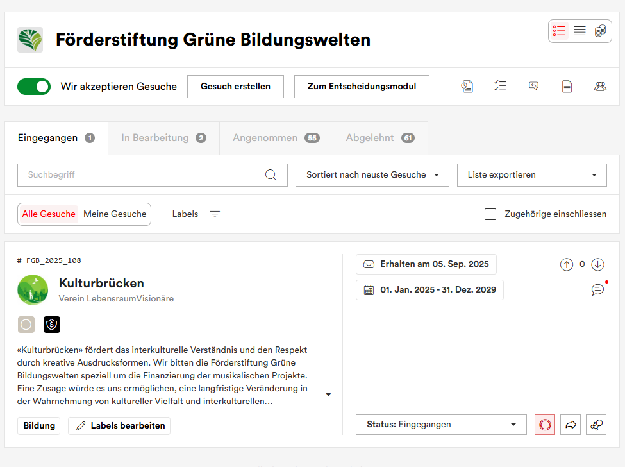The width and height of the screenshot is (625, 467).
Task: Click into the Suchbegriff search field
Action: pyautogui.click(x=141, y=175)
